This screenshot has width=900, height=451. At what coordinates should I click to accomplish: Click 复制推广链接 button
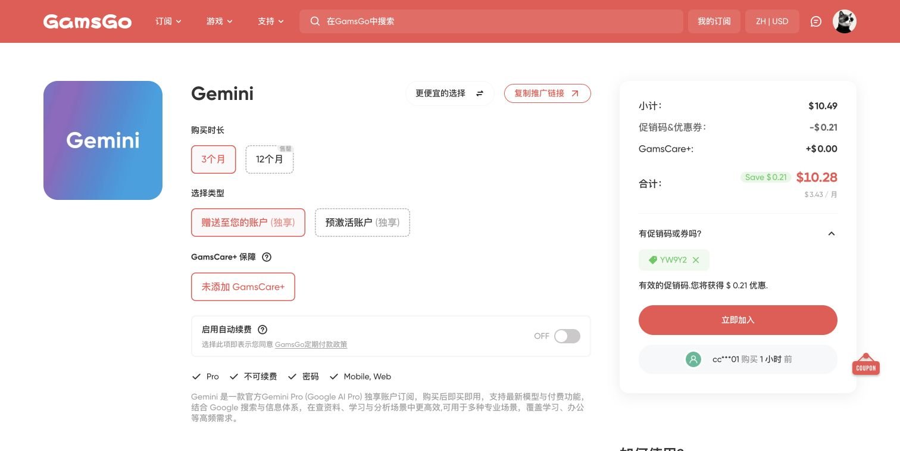click(x=548, y=93)
